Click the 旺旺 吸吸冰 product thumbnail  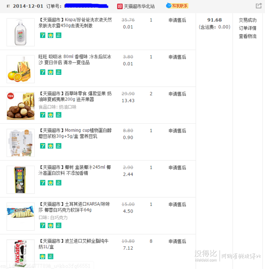click(x=20, y=69)
